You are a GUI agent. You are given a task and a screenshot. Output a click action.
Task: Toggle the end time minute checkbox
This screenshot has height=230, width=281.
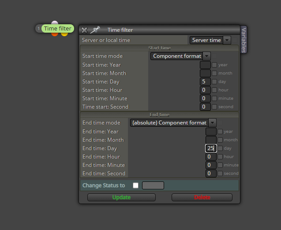[220, 165]
